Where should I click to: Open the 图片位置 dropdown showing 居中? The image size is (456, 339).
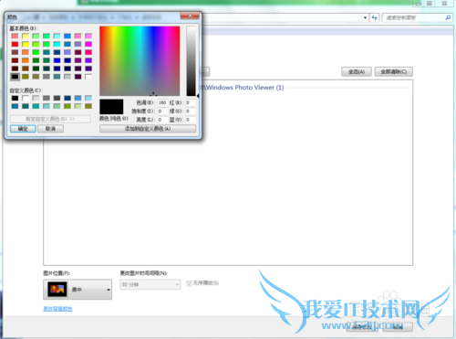point(78,290)
